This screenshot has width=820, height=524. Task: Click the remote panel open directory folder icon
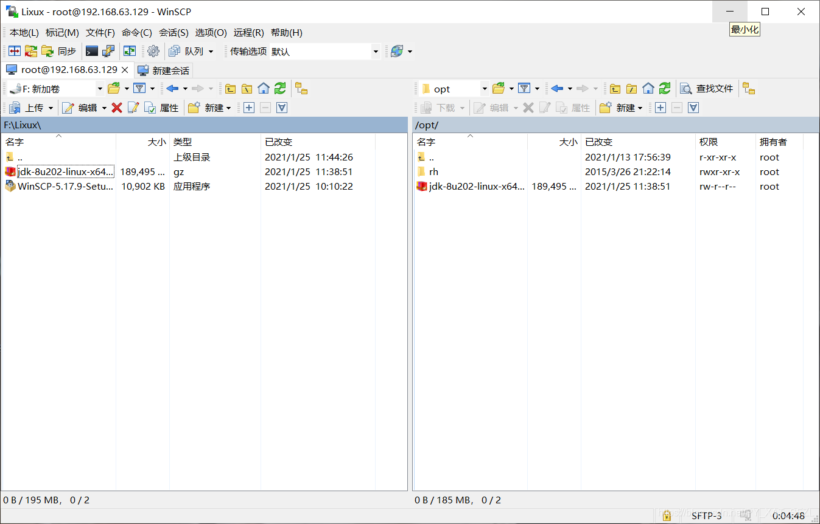coord(499,89)
